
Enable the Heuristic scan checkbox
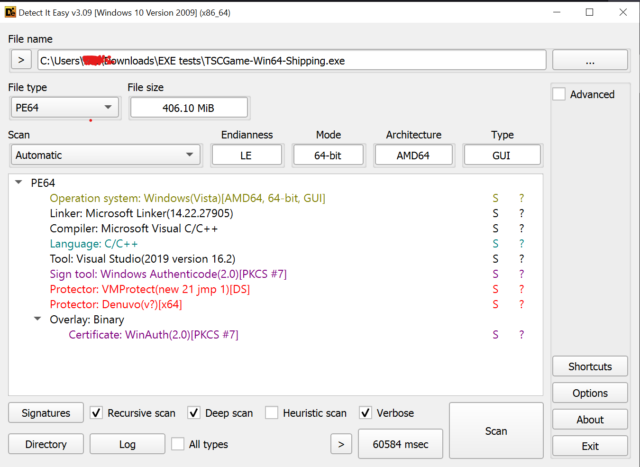[272, 413]
